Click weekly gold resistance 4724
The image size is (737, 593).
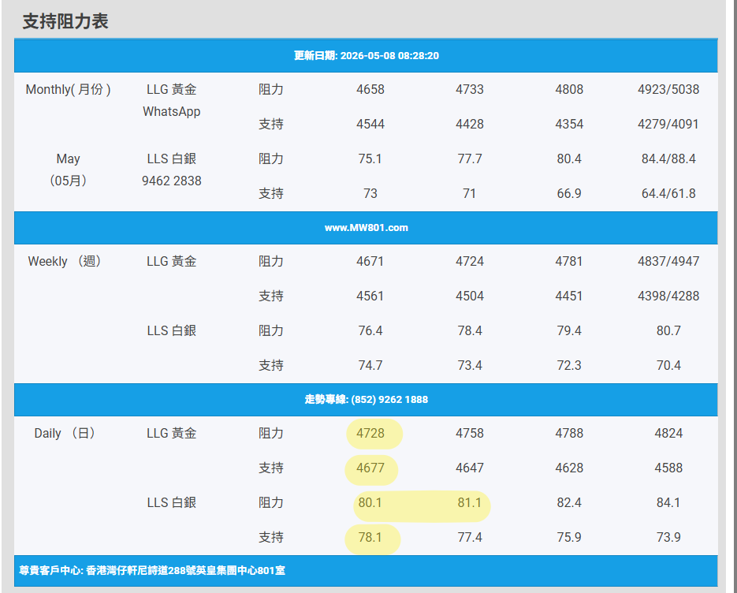(x=470, y=262)
